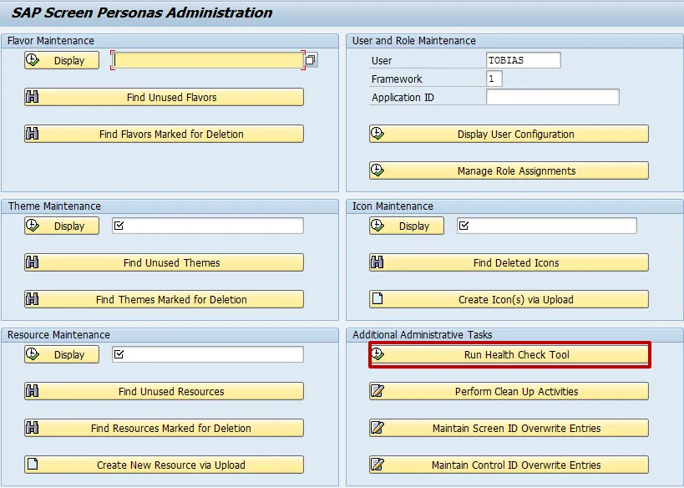684x488 pixels.
Task: Click the Display User Configuration button
Action: 509,134
